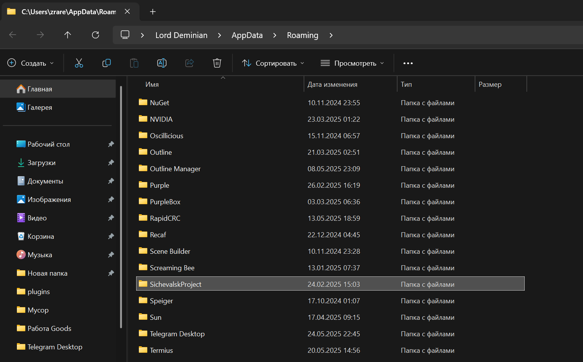Click the sidebar vertical scrollbar
583x362 pixels.
(121, 207)
